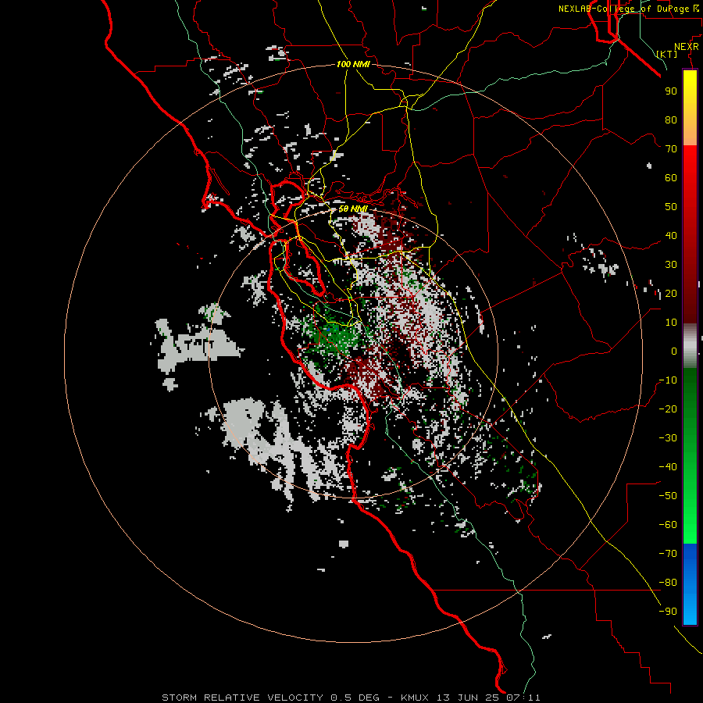Click the -70 value on the velocity scale
Viewport: 703px width, 703px height.
668,554
